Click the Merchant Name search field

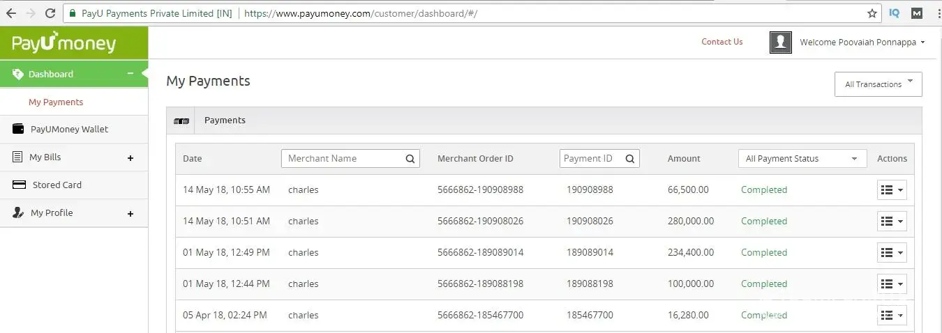coord(342,159)
